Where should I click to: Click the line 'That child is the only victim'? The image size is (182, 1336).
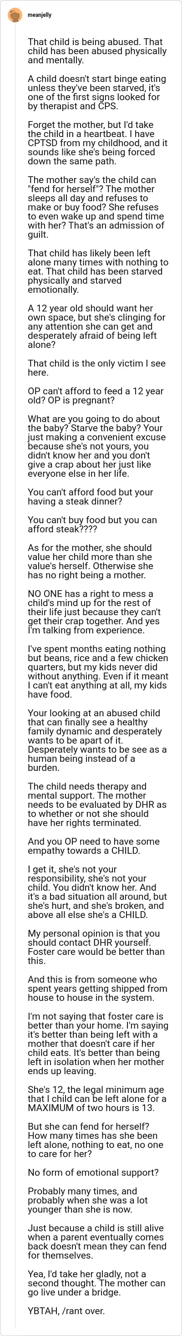tap(97, 368)
